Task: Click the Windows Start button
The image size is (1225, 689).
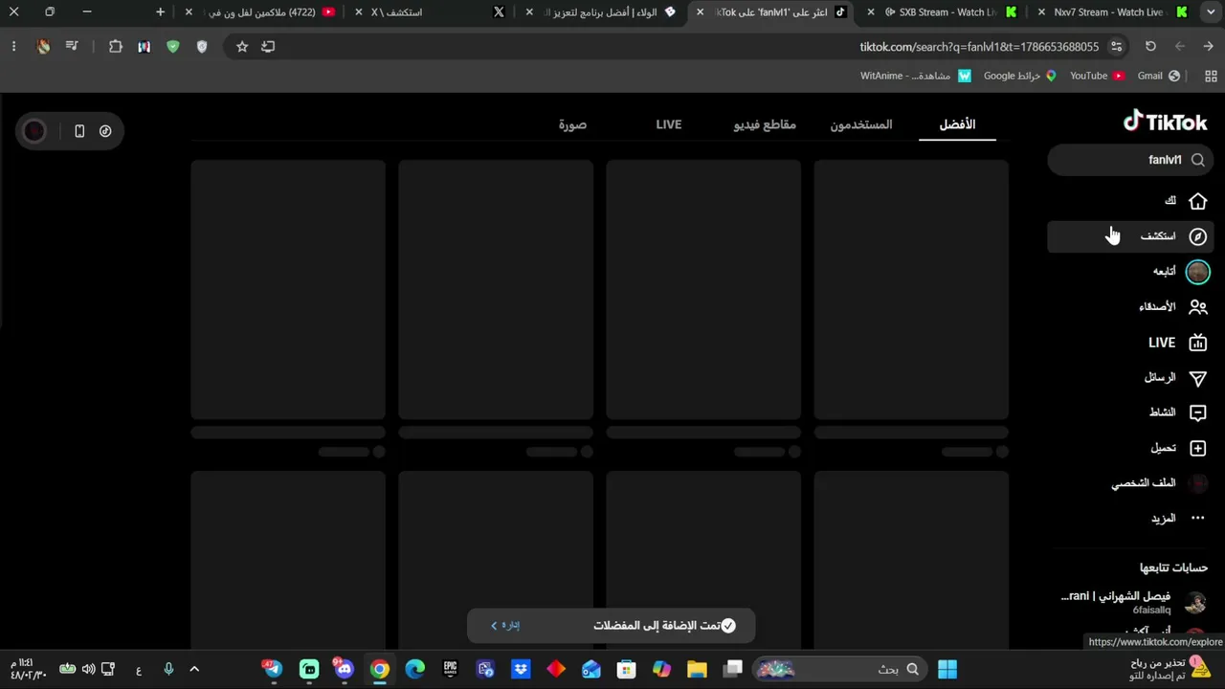Action: pyautogui.click(x=947, y=669)
